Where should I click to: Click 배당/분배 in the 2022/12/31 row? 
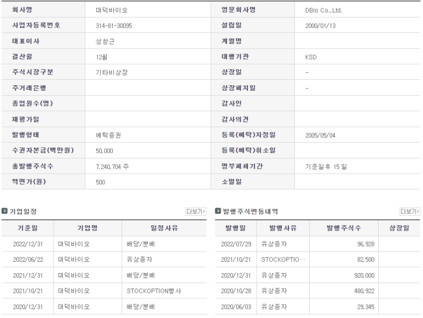point(141,244)
